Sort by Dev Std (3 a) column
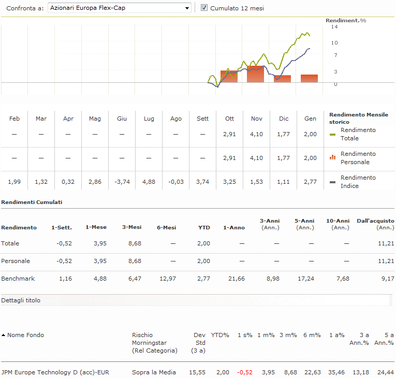The height and width of the screenshot is (379, 396). (198, 343)
